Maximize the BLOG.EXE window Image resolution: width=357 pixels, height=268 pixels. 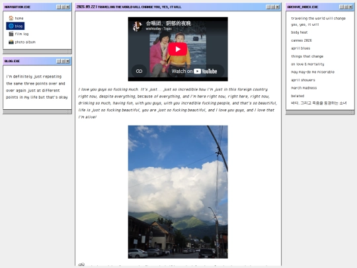[x=63, y=61]
